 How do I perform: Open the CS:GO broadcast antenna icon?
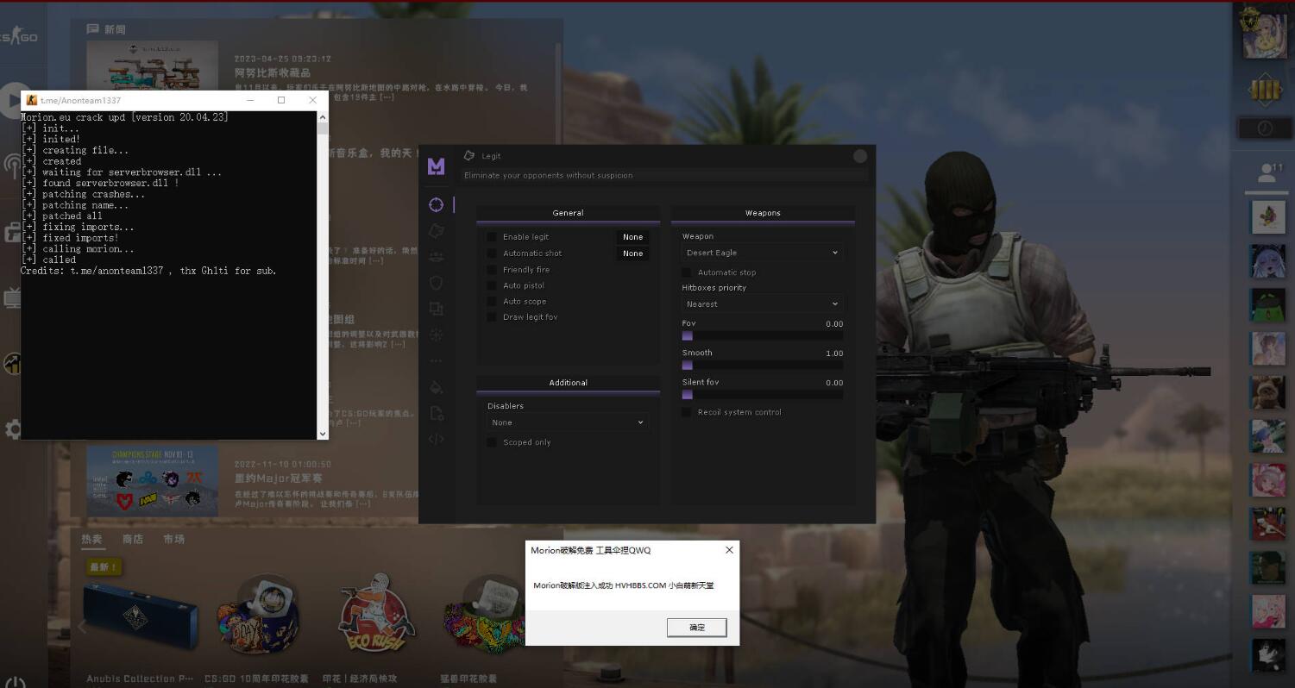(13, 165)
